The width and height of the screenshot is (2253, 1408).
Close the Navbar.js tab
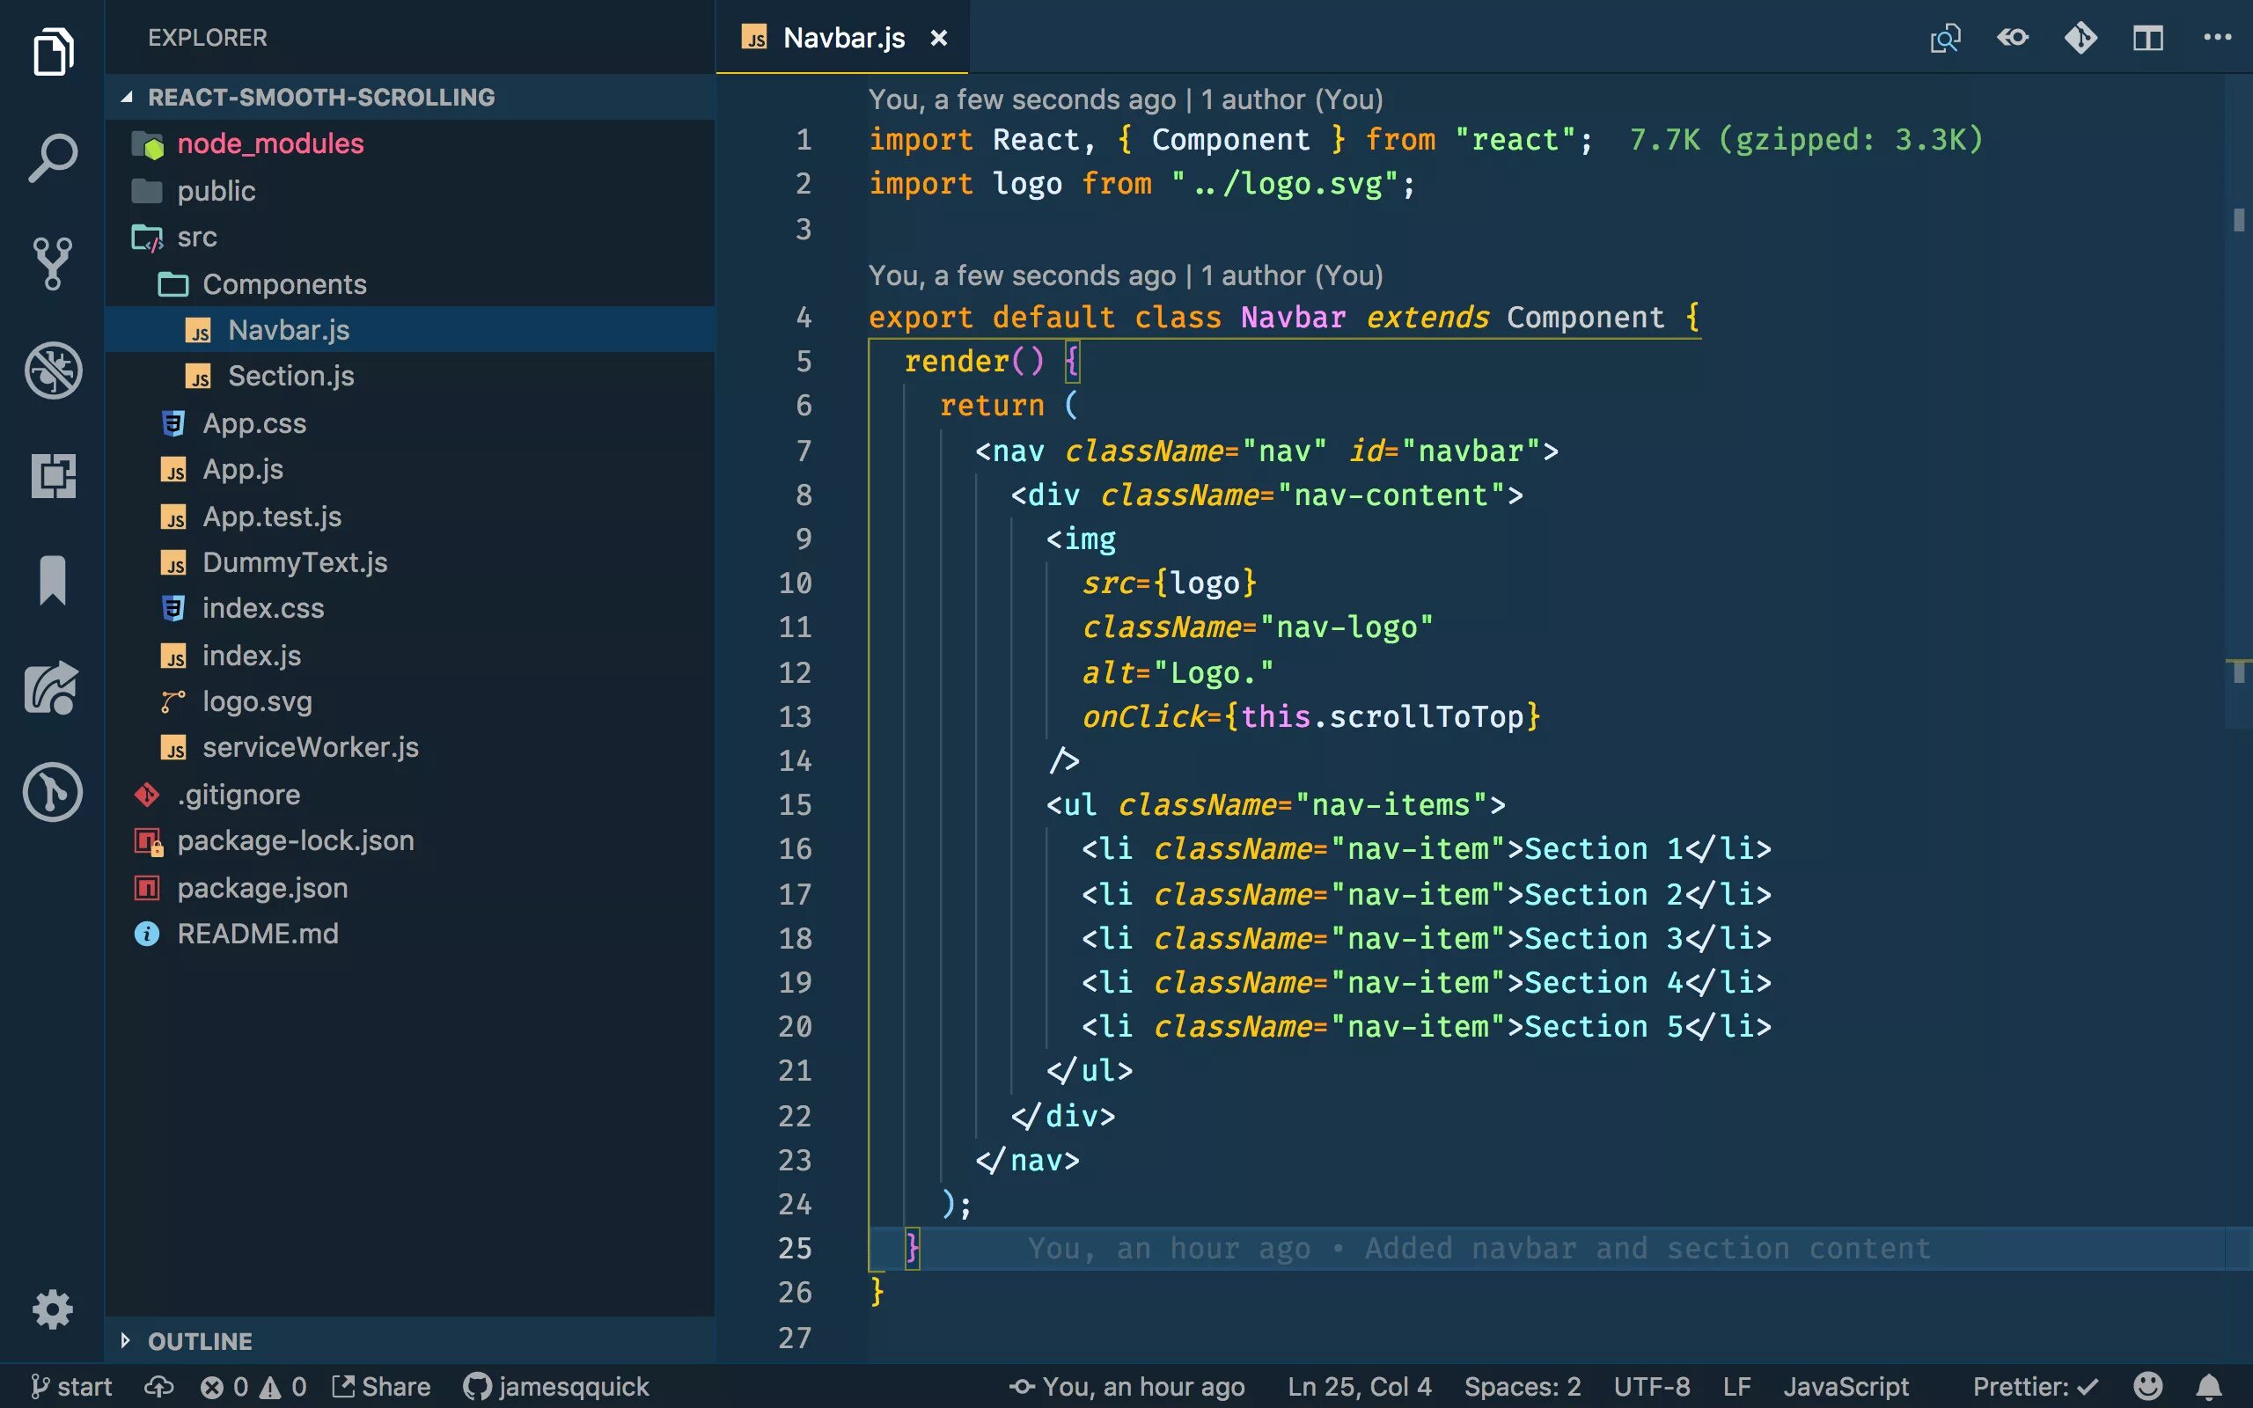click(938, 38)
